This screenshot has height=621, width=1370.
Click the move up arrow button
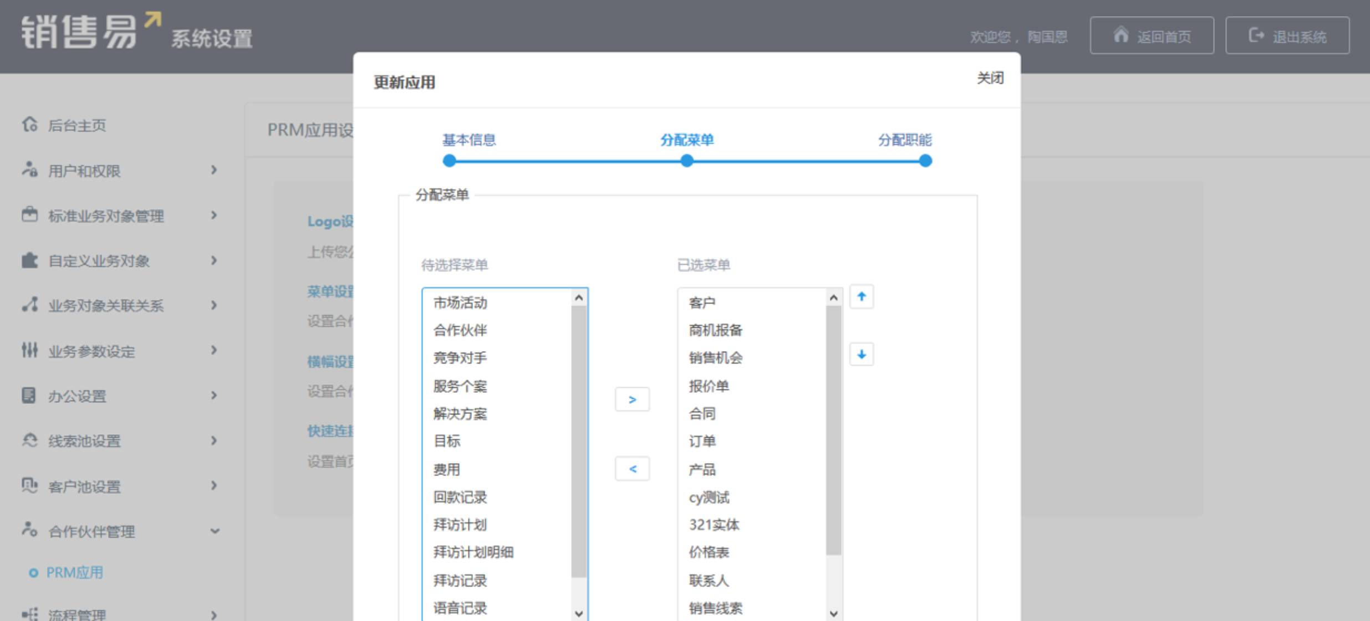point(861,297)
